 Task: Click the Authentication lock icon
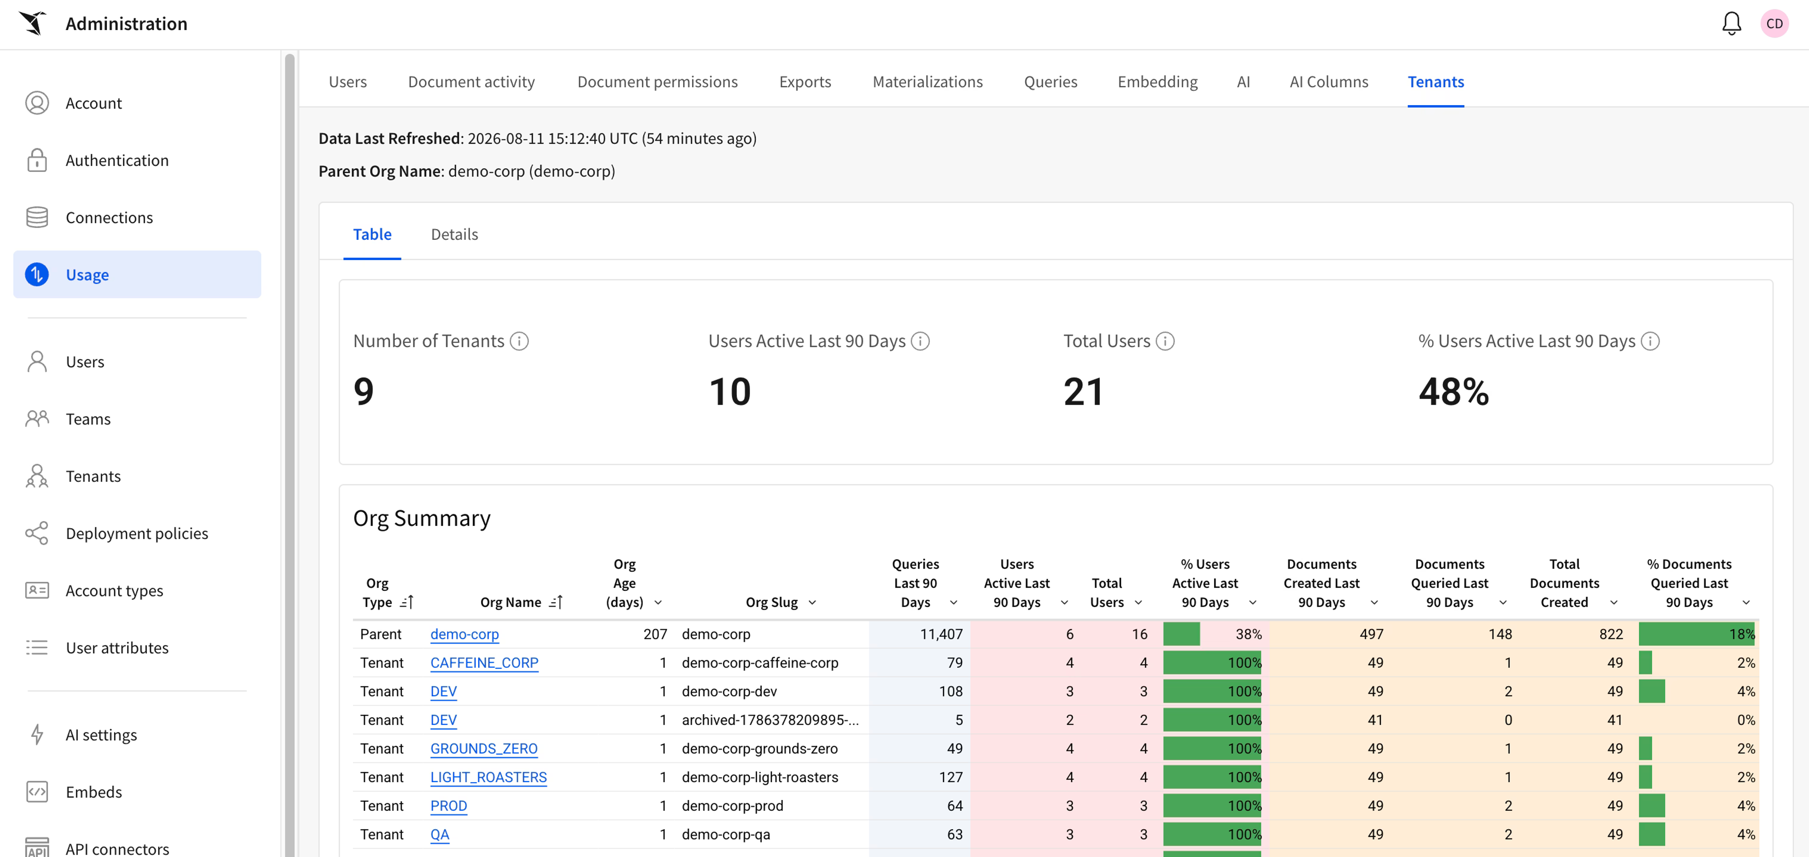coord(37,160)
